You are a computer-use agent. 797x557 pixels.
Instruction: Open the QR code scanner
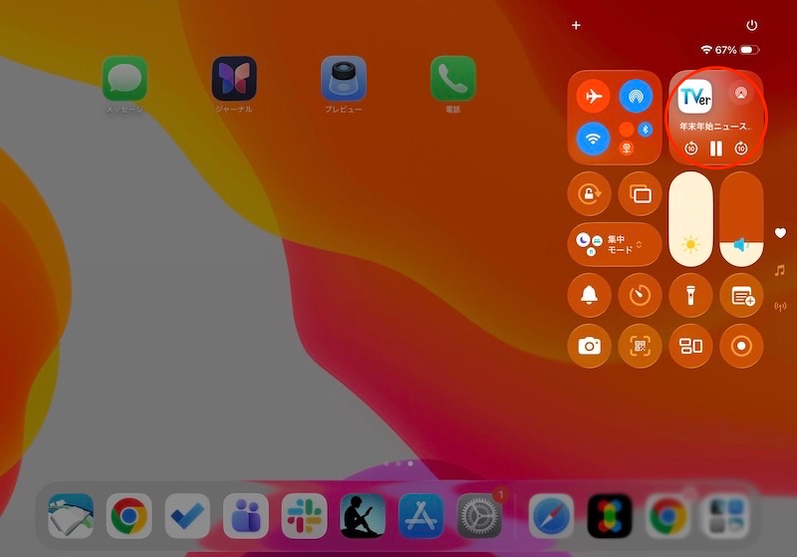(x=640, y=346)
